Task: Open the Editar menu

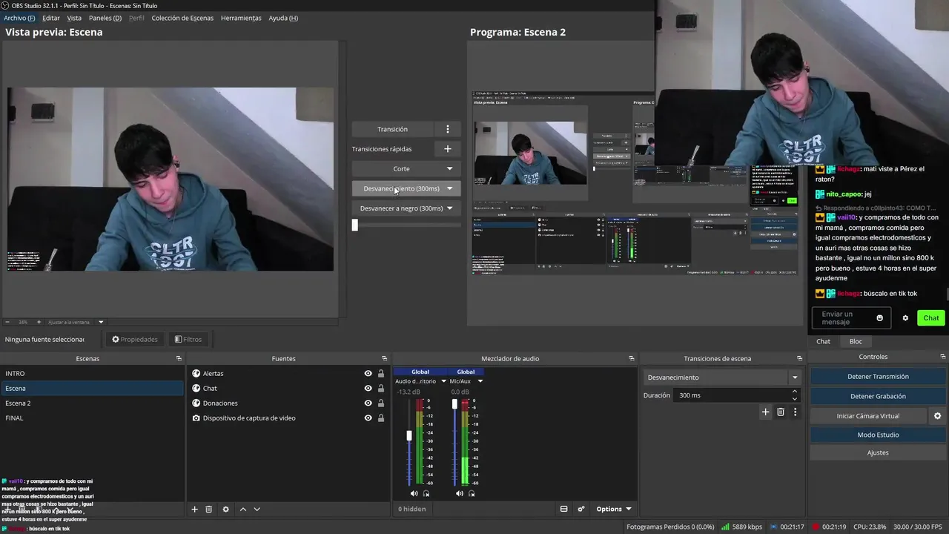Action: pos(51,18)
